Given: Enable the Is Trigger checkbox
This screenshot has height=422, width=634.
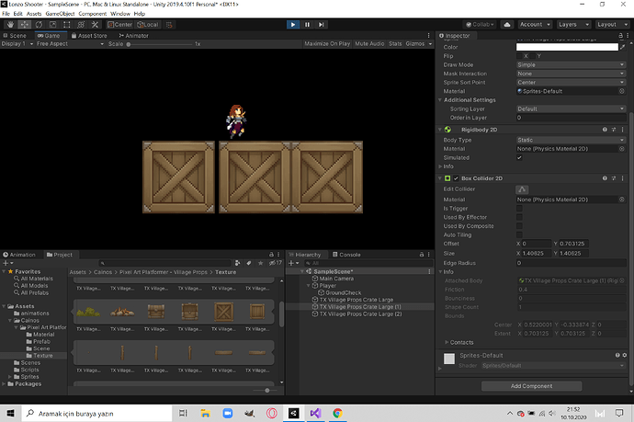Looking at the screenshot, I should click(x=519, y=209).
